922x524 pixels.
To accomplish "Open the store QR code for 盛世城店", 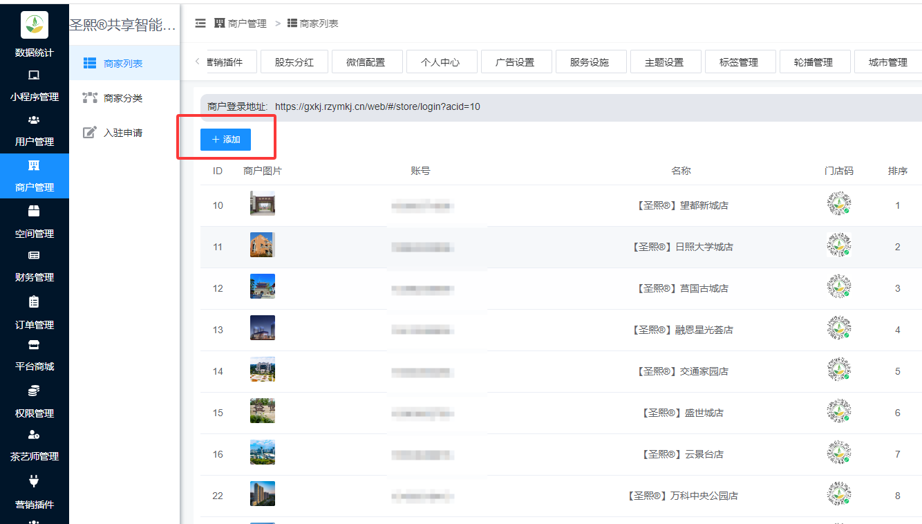I will (839, 411).
